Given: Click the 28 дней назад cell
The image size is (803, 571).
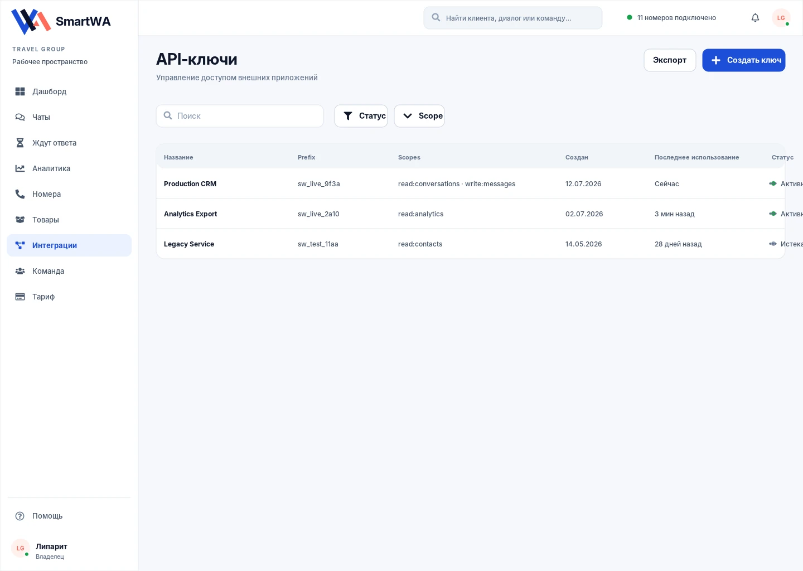Looking at the screenshot, I should tap(678, 244).
